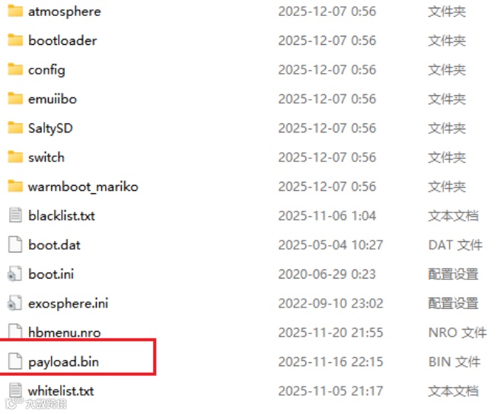The width and height of the screenshot is (504, 414).
Task: Click the warmboot_mariko folder name
Action: click(83, 186)
